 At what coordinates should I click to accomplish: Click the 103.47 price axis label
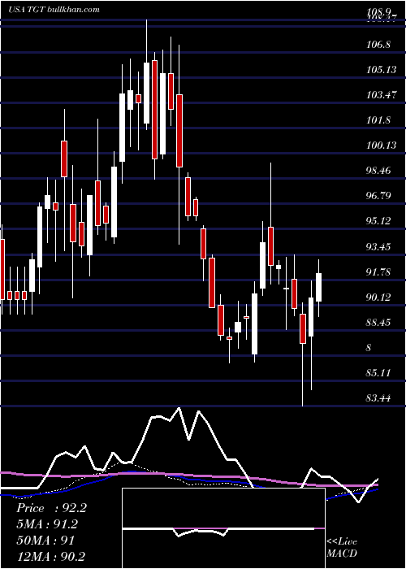pyautogui.click(x=382, y=95)
